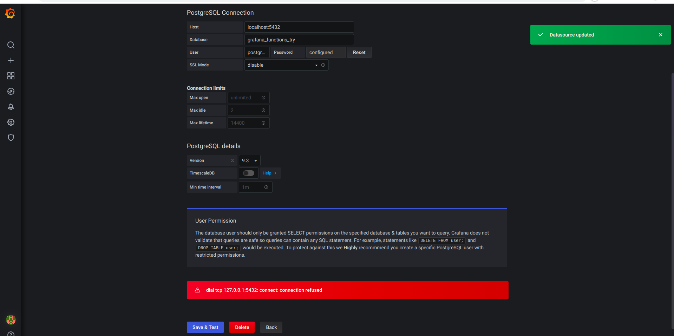Click the Host input field

click(299, 27)
